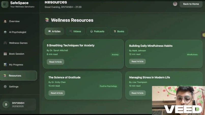Read Article for The Science of Gratitude
The width and height of the screenshot is (205, 115).
(57, 93)
